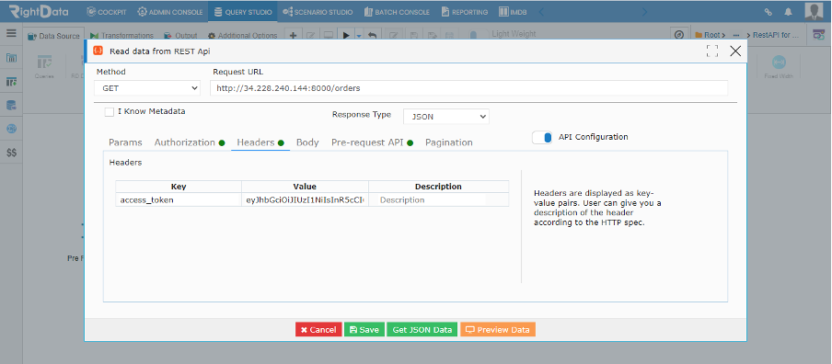The height and width of the screenshot is (364, 832).
Task: Expand the run options dropdown arrow
Action: pyautogui.click(x=359, y=36)
